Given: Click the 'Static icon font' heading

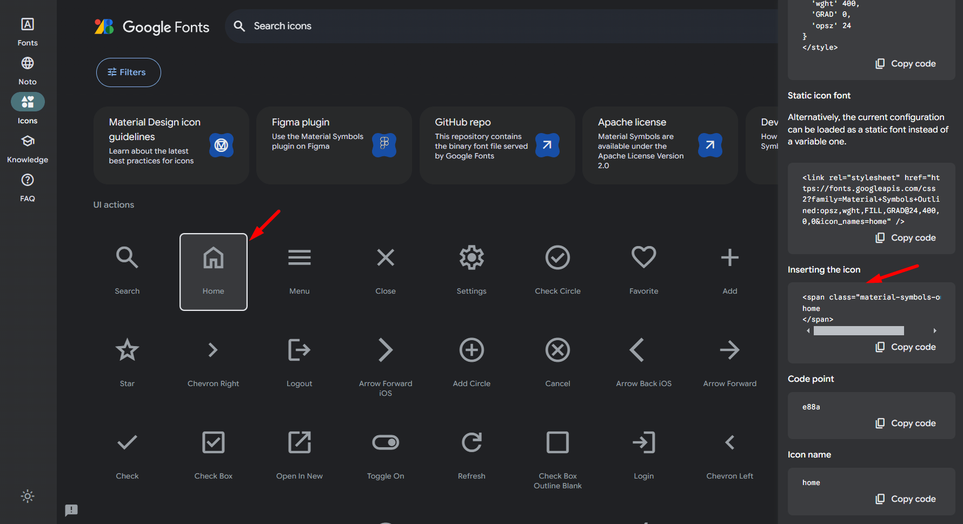Looking at the screenshot, I should pyautogui.click(x=819, y=96).
